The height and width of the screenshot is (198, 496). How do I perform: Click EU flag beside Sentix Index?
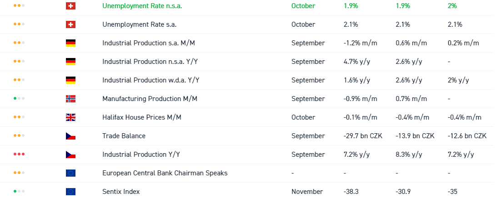click(x=70, y=192)
